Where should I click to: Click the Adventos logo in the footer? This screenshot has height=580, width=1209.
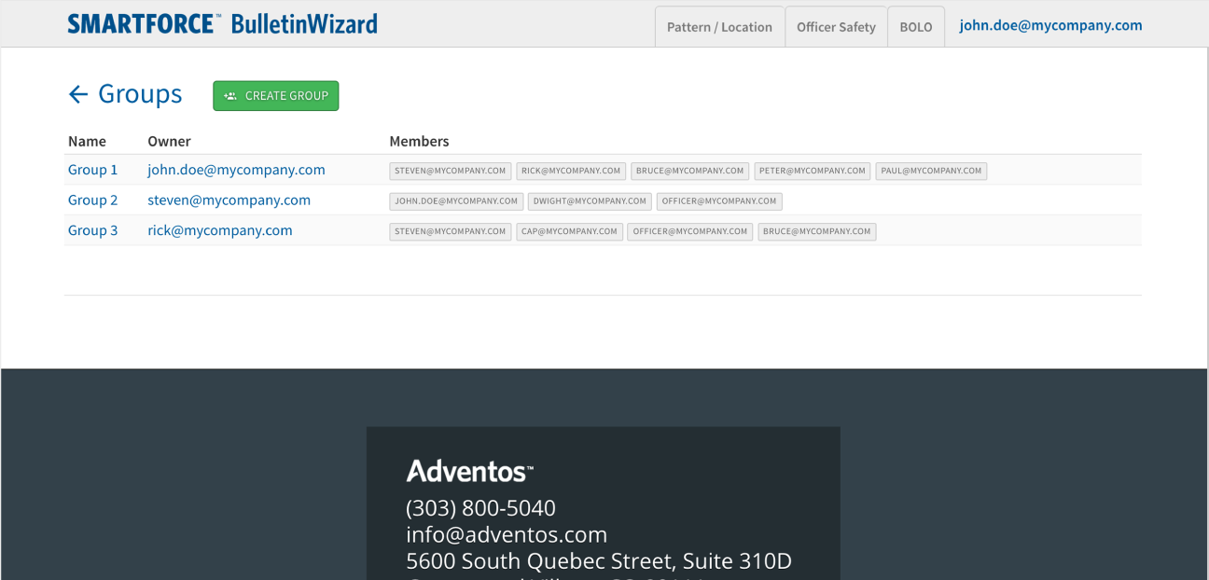point(469,472)
